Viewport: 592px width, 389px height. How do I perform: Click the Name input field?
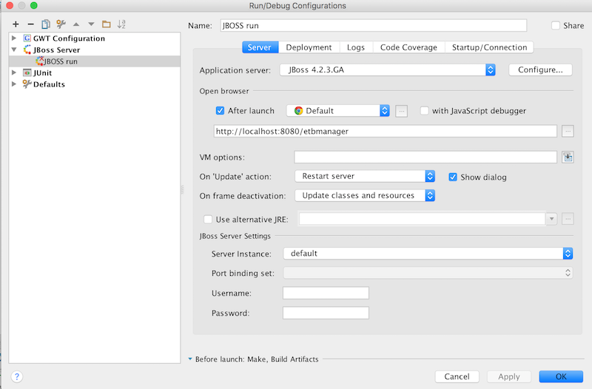coord(374,25)
